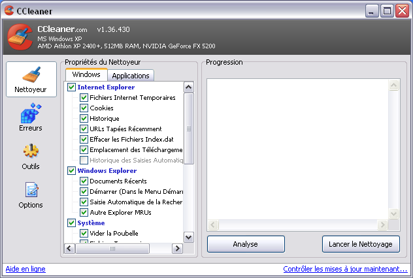Uncheck URLs Tapées Récemment
Image resolution: width=413 pixels, height=278 pixels.
[84, 129]
